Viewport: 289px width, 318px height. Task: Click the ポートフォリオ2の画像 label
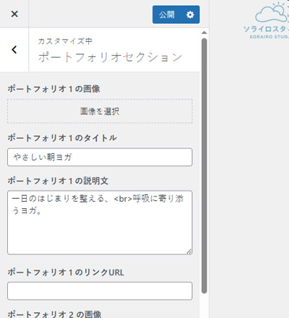coord(54,314)
